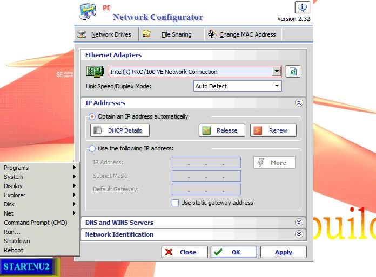Click the DHCP Details document icon

click(98, 130)
